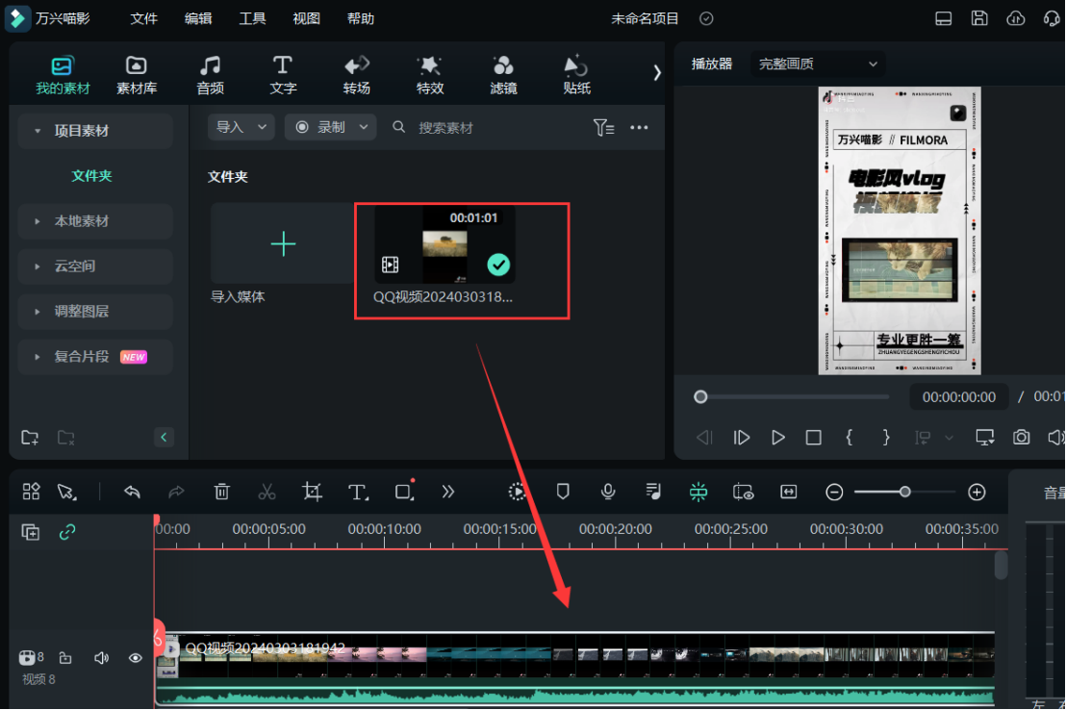Mute the audio track with speaker icon
Image resolution: width=1066 pixels, height=710 pixels.
click(101, 657)
